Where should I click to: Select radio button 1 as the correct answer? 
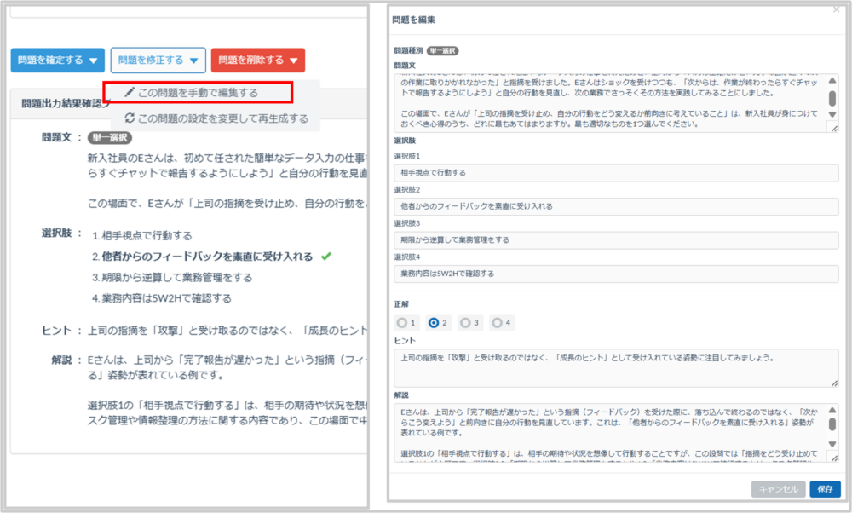point(403,323)
